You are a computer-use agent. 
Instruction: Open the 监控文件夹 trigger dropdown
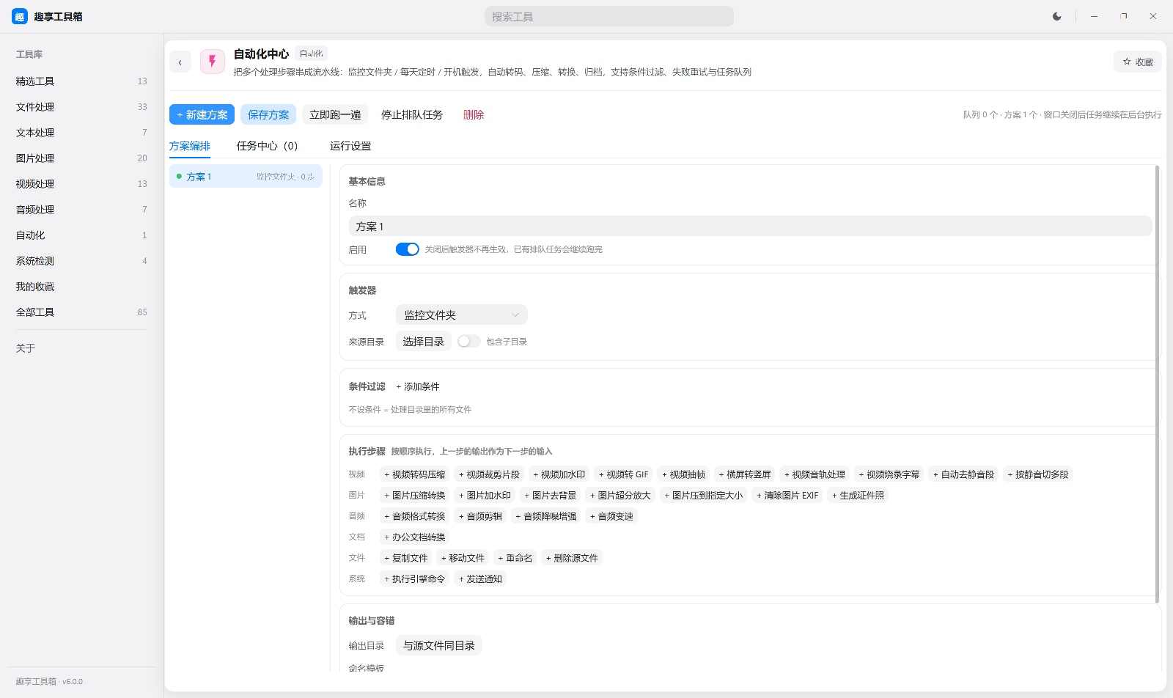[x=461, y=315]
